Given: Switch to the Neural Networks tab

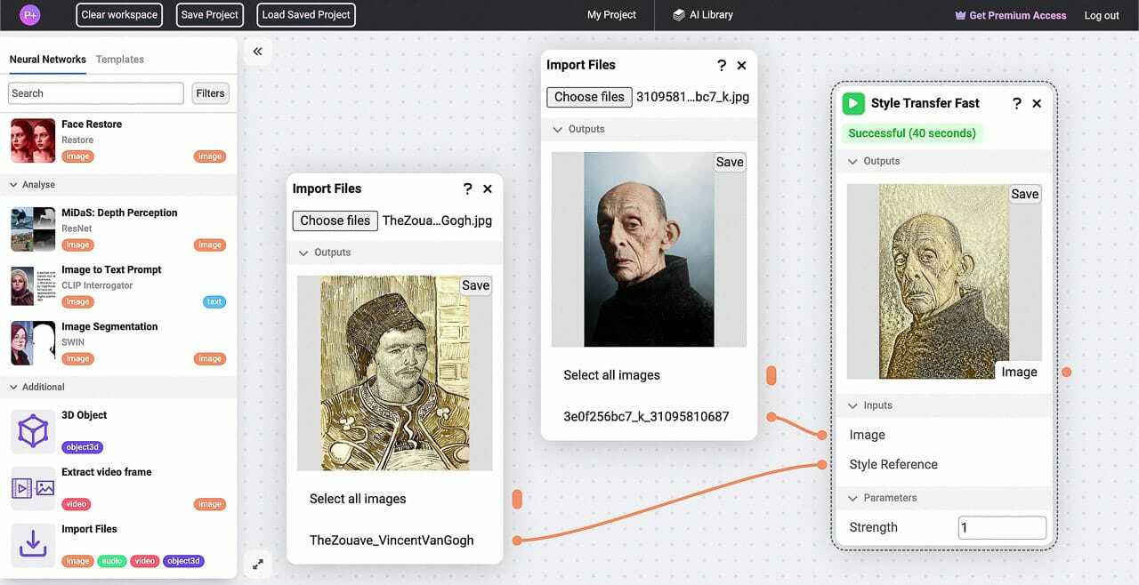Looking at the screenshot, I should [47, 60].
